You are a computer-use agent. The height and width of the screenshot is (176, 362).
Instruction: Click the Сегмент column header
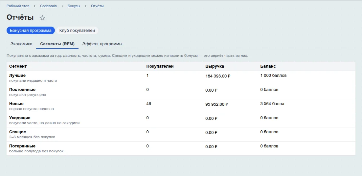click(18, 66)
